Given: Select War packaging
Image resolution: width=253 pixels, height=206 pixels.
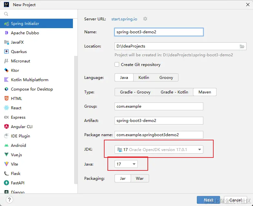Looking at the screenshot, I should click(x=140, y=179).
